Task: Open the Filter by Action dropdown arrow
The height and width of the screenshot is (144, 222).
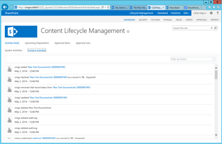Action: coord(214,59)
